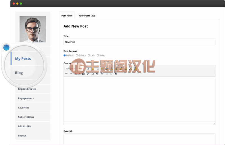Open the Your Posts (20) tab
This screenshot has width=225, height=145.
87,15
